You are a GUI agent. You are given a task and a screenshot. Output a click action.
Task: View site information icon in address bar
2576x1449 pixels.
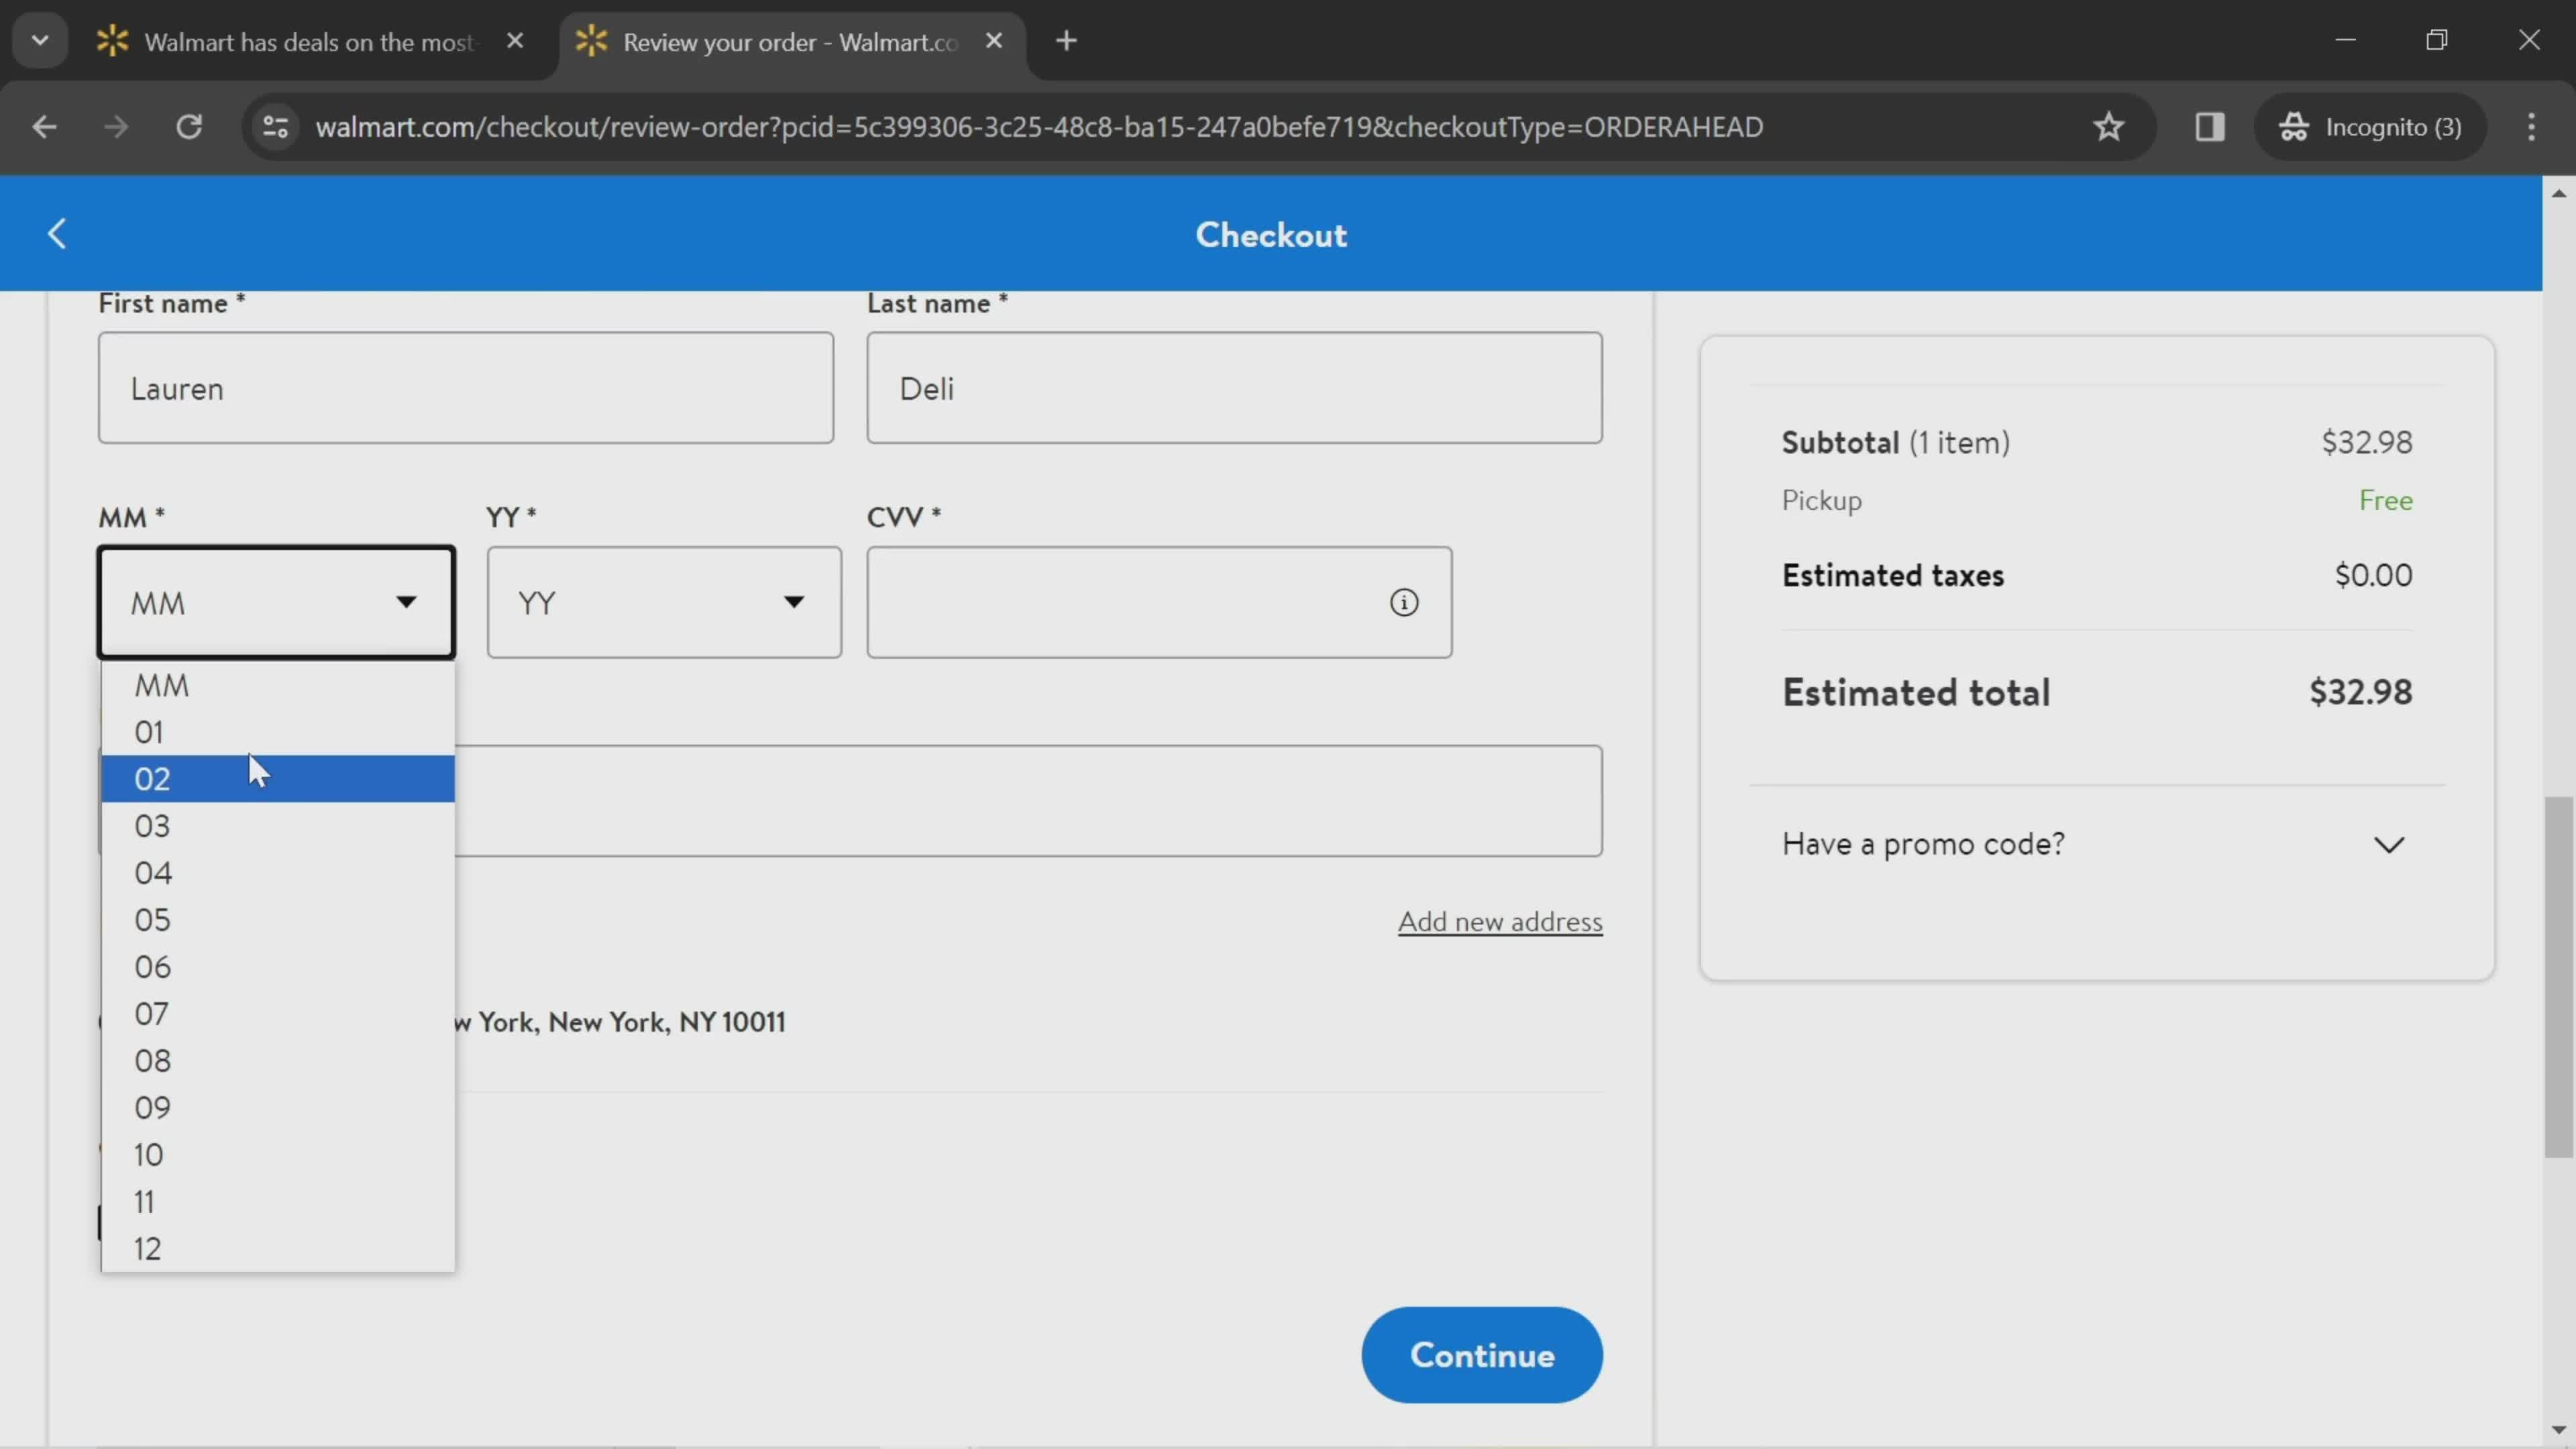tap(275, 127)
